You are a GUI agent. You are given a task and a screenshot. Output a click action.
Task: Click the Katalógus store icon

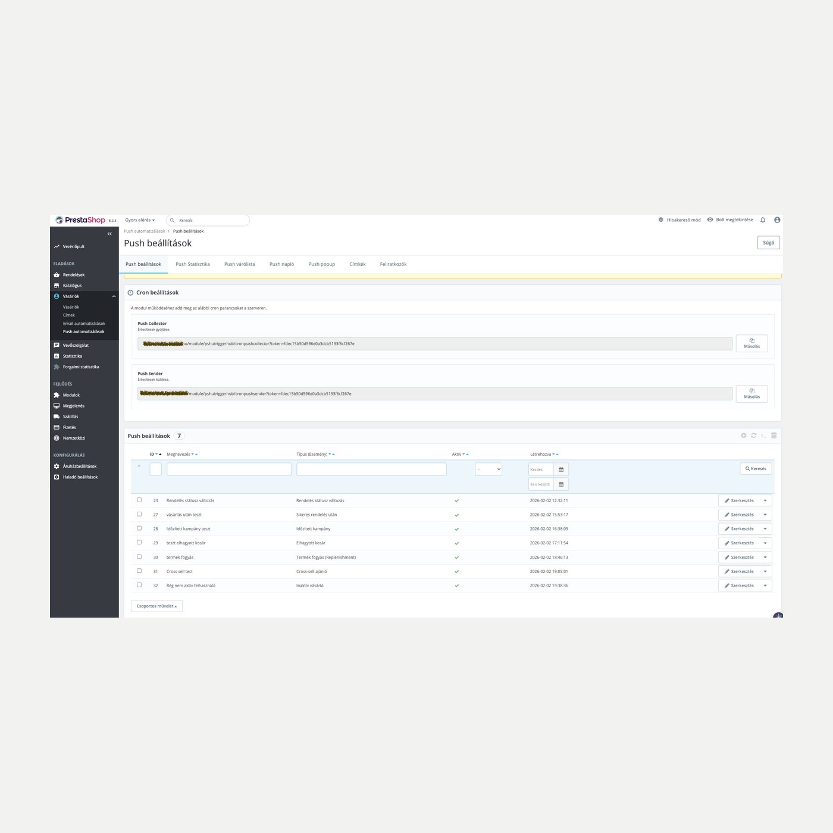(x=57, y=286)
